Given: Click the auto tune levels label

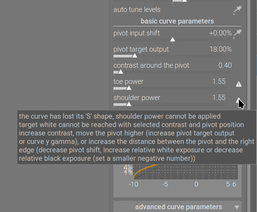Looking at the screenshot, I should (x=137, y=9).
